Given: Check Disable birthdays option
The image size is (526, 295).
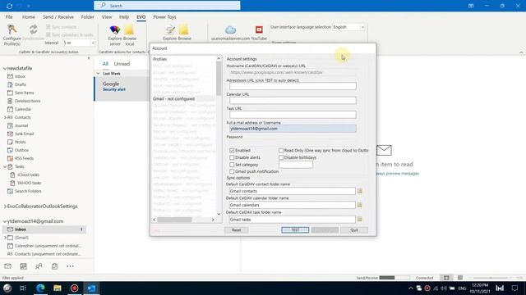Looking at the screenshot, I should click(x=281, y=157).
